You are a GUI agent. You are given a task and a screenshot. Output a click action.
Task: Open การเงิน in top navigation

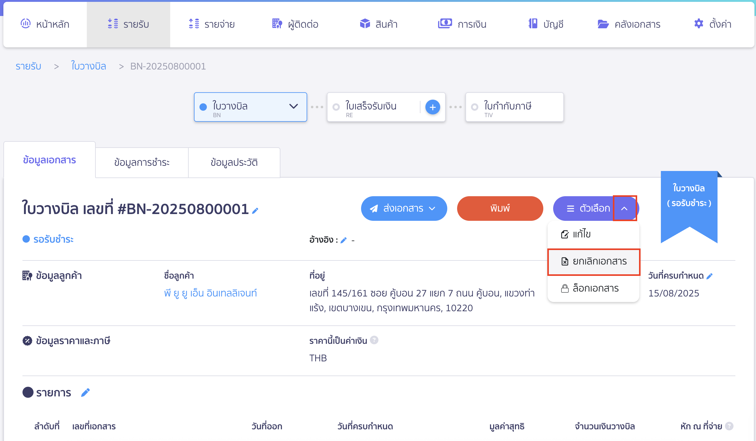[462, 24]
